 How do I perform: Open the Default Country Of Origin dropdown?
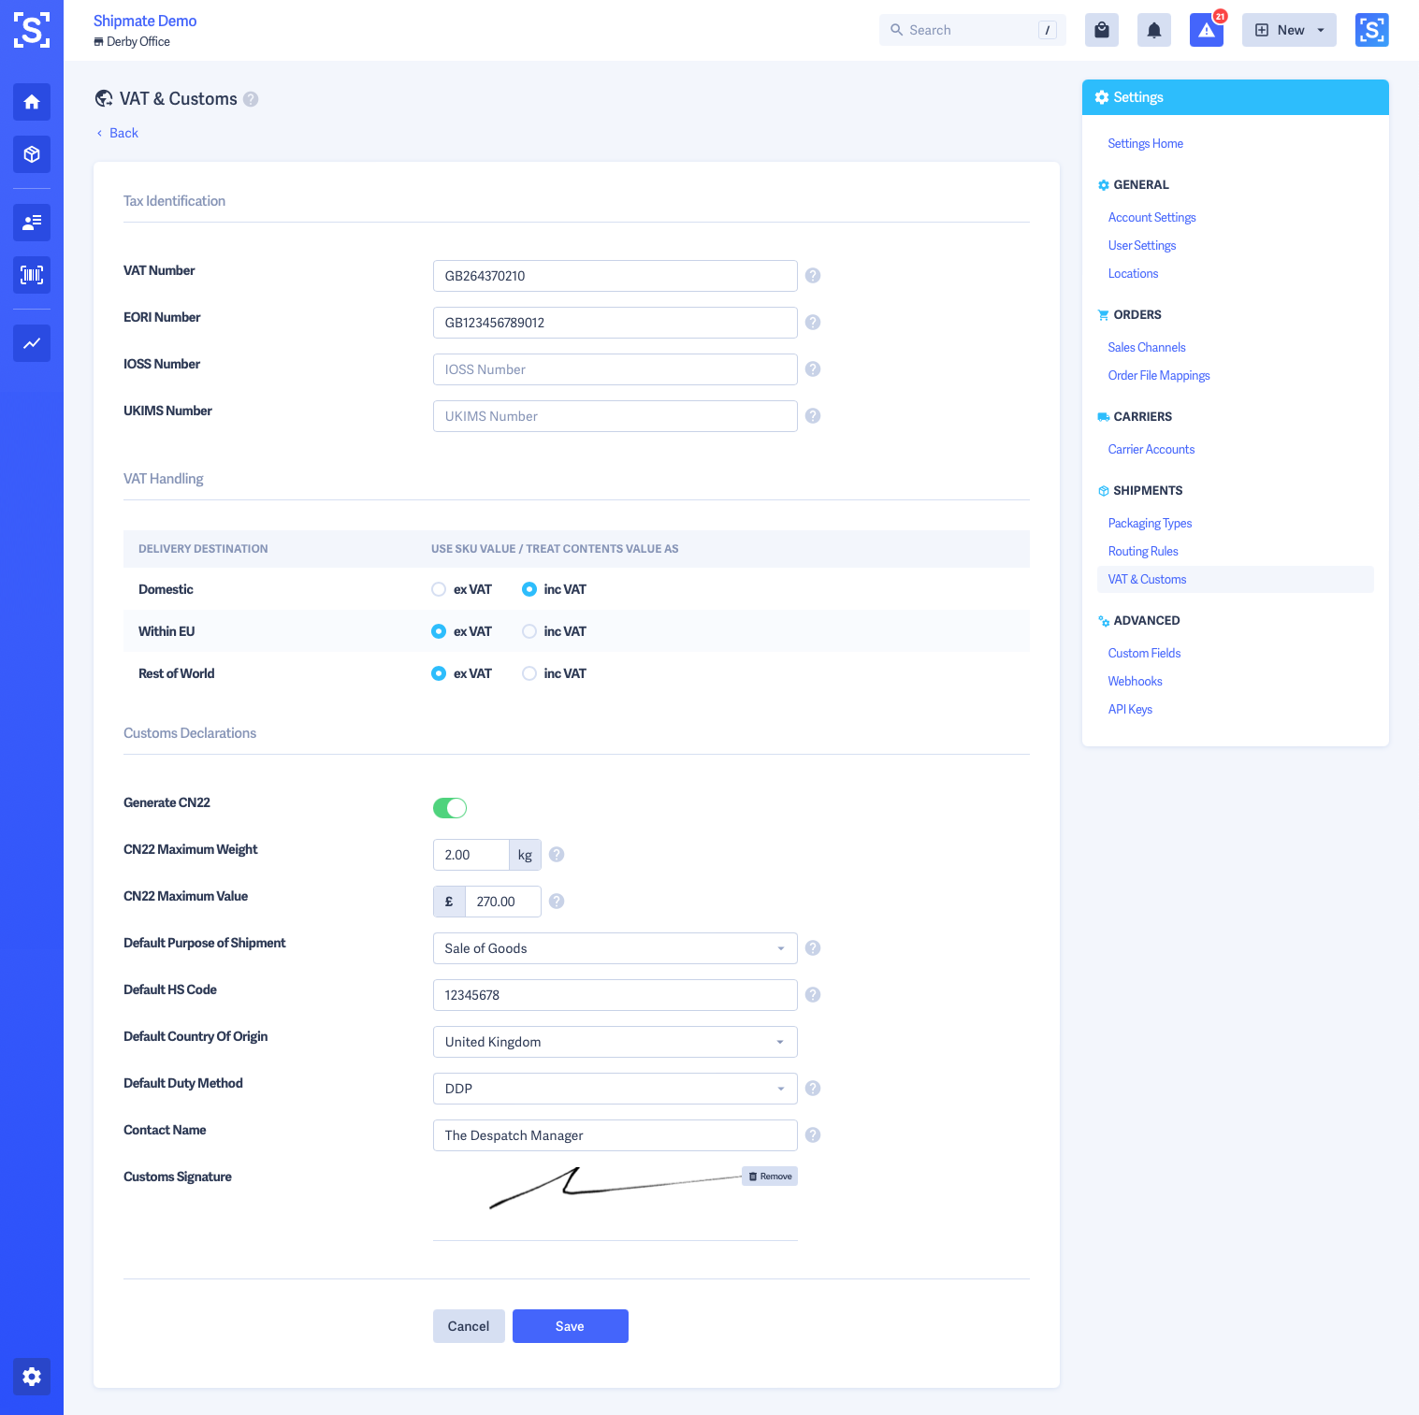click(615, 1042)
